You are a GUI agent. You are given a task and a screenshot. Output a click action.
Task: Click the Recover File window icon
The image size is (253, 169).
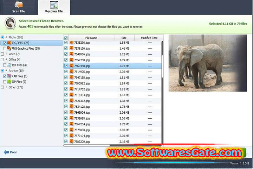click(54, 5)
